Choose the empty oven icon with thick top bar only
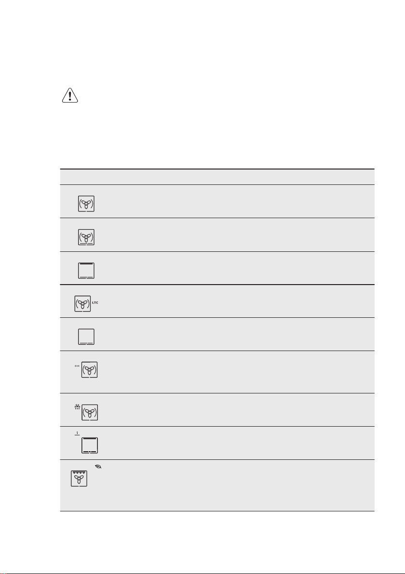 click(86, 271)
